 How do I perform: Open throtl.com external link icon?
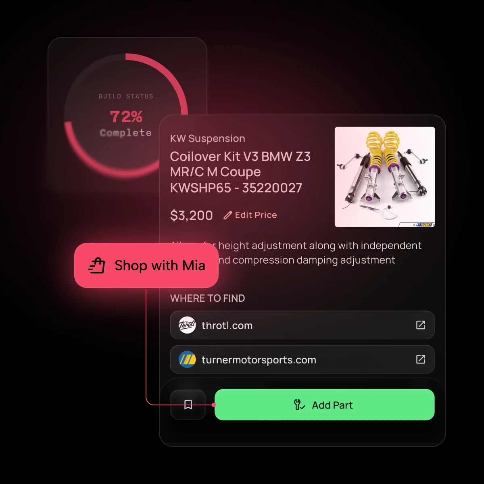click(421, 325)
